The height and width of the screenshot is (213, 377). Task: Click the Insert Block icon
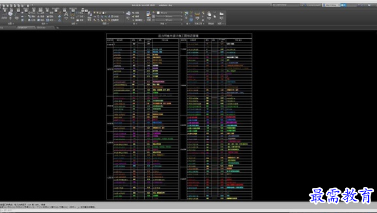click(128, 13)
